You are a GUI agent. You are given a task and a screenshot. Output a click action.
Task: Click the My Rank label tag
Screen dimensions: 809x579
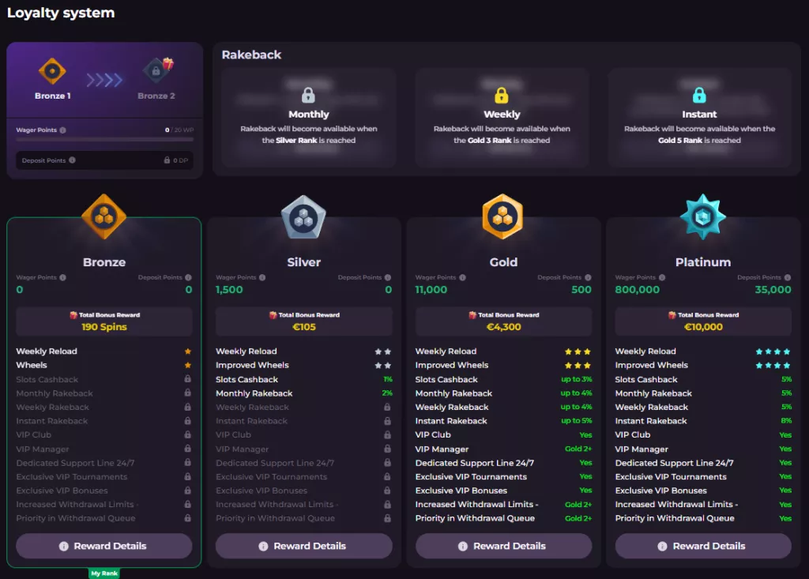coord(104,573)
